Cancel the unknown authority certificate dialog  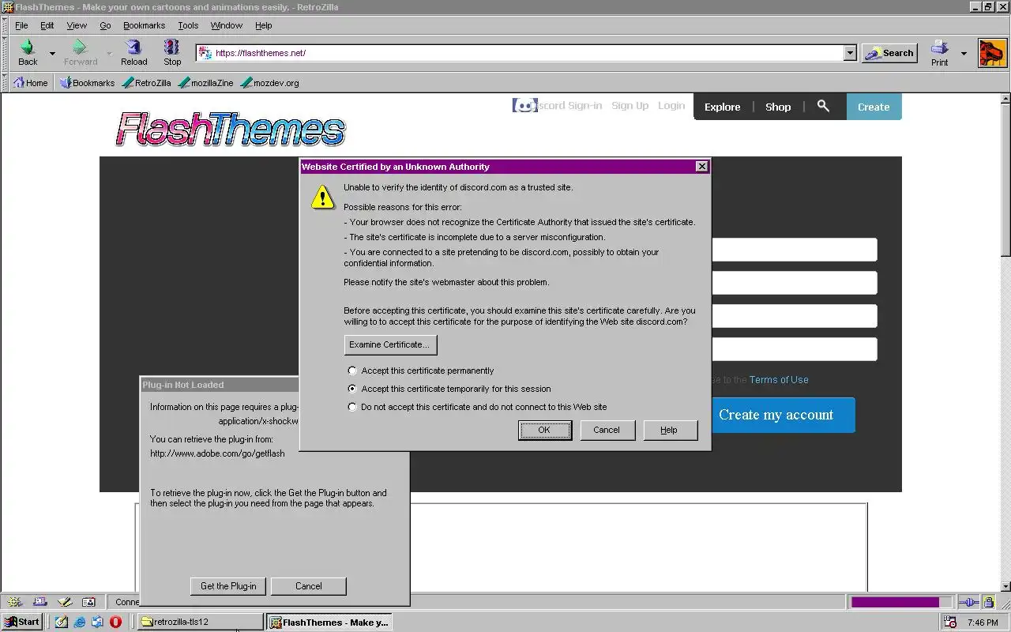(607, 430)
